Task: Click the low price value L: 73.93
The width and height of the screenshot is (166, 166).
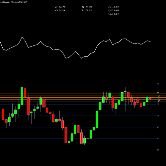Action: 87,11
